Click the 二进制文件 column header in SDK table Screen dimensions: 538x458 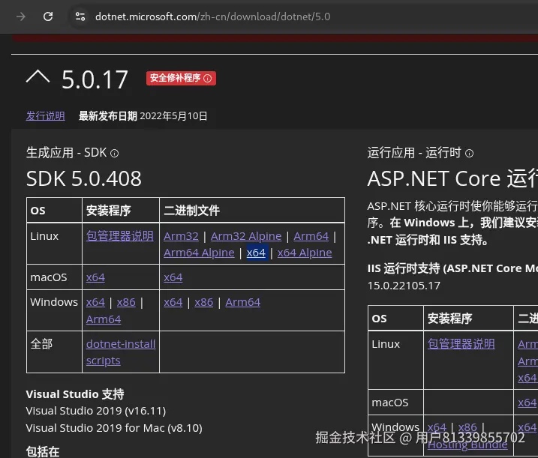pos(192,211)
